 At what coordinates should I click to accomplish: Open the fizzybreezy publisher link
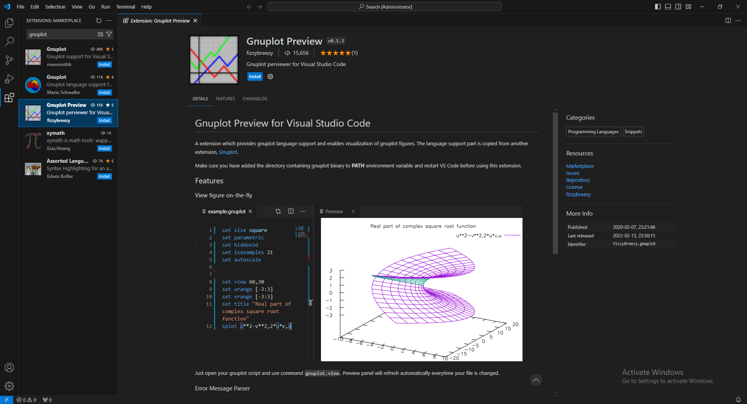click(x=260, y=53)
